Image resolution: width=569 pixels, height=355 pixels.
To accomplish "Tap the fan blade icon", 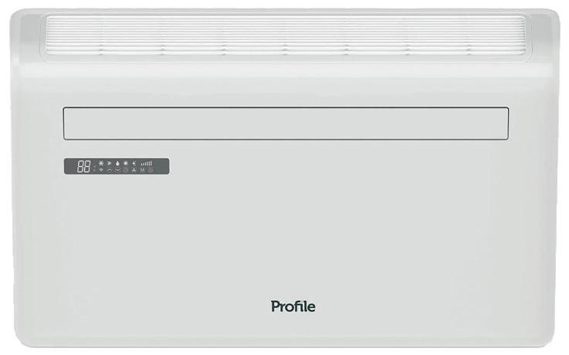I will click(x=134, y=170).
